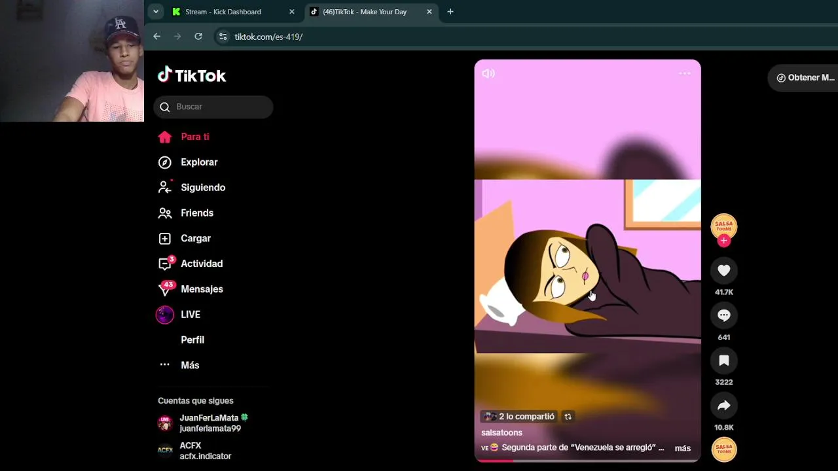Click JuanFerLaMata avatar thumbnail
The width and height of the screenshot is (838, 471).
pos(165,423)
